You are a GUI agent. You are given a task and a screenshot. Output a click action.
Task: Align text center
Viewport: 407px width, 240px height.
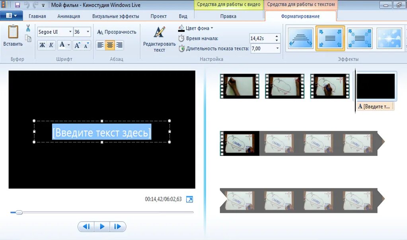[110, 45]
